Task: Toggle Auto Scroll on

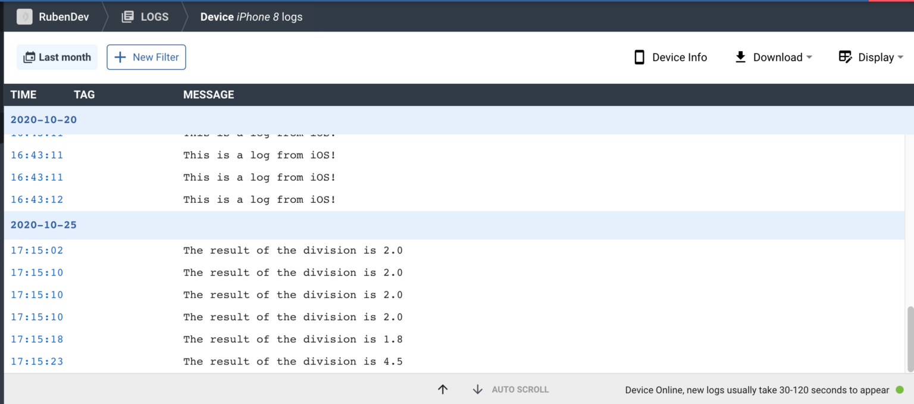Action: click(520, 389)
